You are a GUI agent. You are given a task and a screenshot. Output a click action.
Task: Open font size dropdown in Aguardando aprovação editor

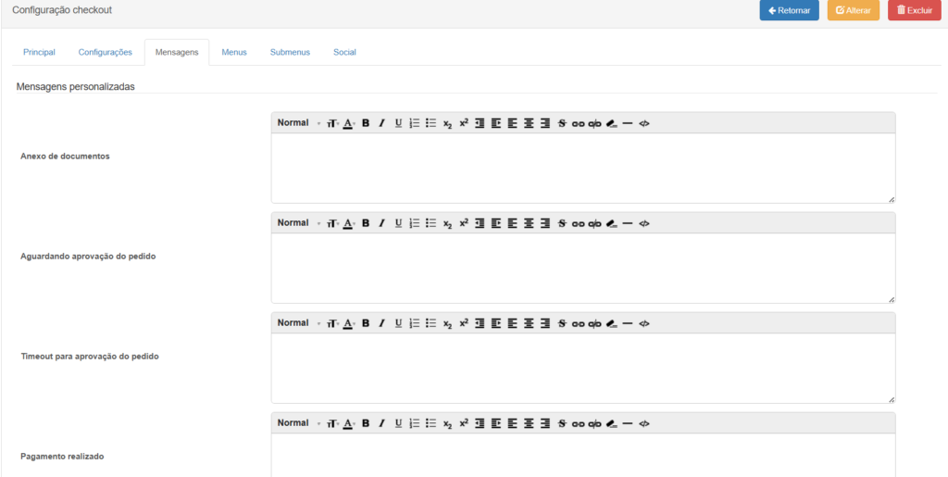click(331, 223)
